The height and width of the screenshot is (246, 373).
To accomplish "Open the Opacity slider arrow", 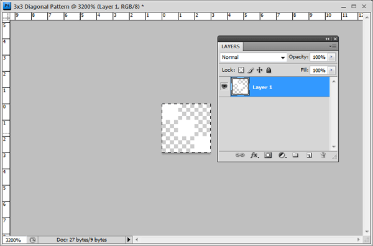I will click(331, 57).
